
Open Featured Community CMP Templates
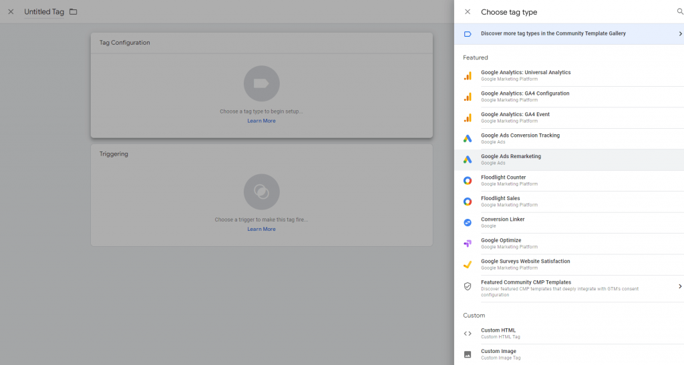tap(569, 288)
